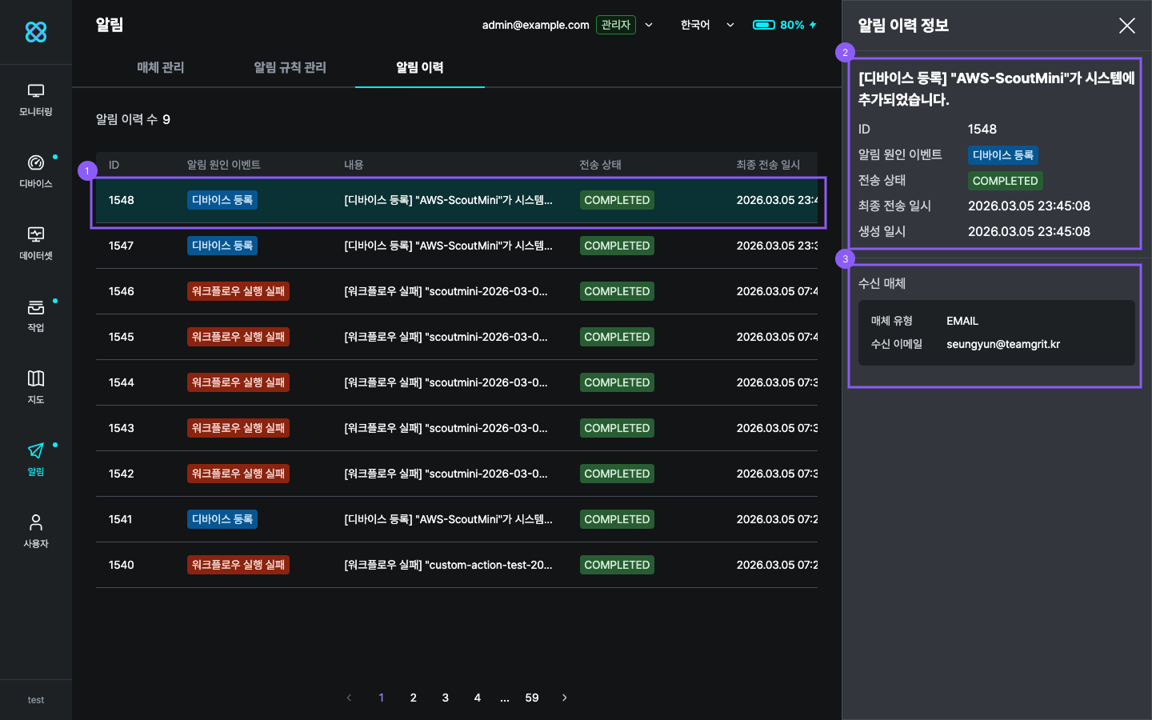The height and width of the screenshot is (720, 1152).
Task: Expand the admin@example.com account dropdown
Action: pyautogui.click(x=649, y=25)
